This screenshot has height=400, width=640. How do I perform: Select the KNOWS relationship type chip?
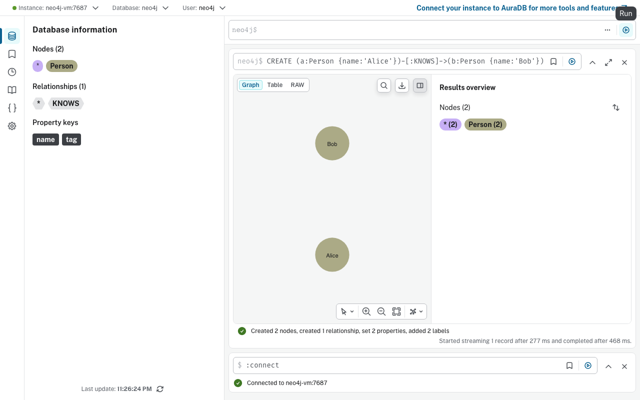point(66,103)
